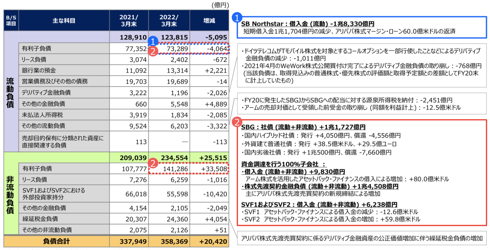Select the value 141,286

tap(175, 169)
